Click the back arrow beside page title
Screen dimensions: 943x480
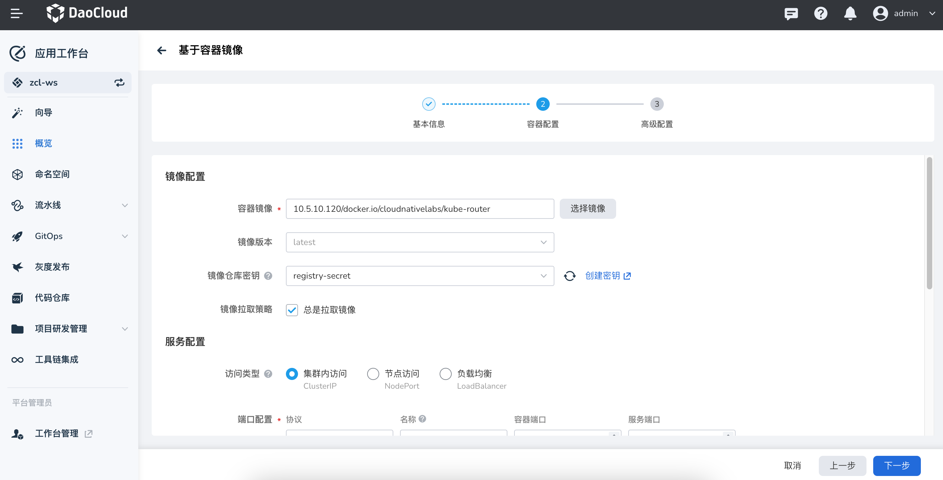tap(161, 50)
